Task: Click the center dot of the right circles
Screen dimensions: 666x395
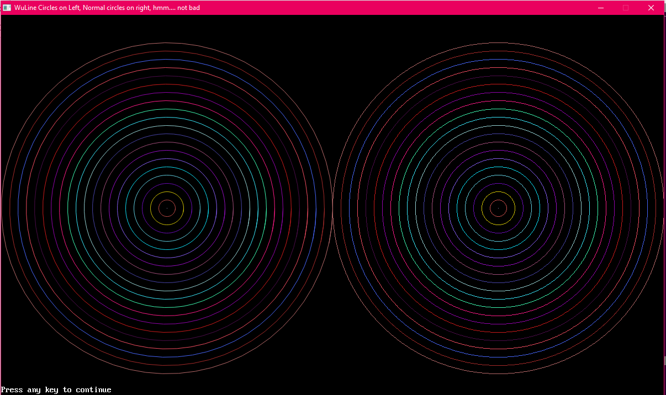Action: [498, 208]
